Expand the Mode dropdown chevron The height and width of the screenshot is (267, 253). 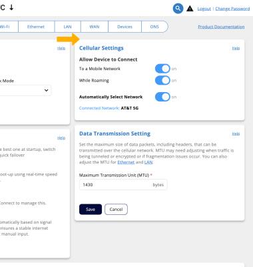(x=46, y=90)
